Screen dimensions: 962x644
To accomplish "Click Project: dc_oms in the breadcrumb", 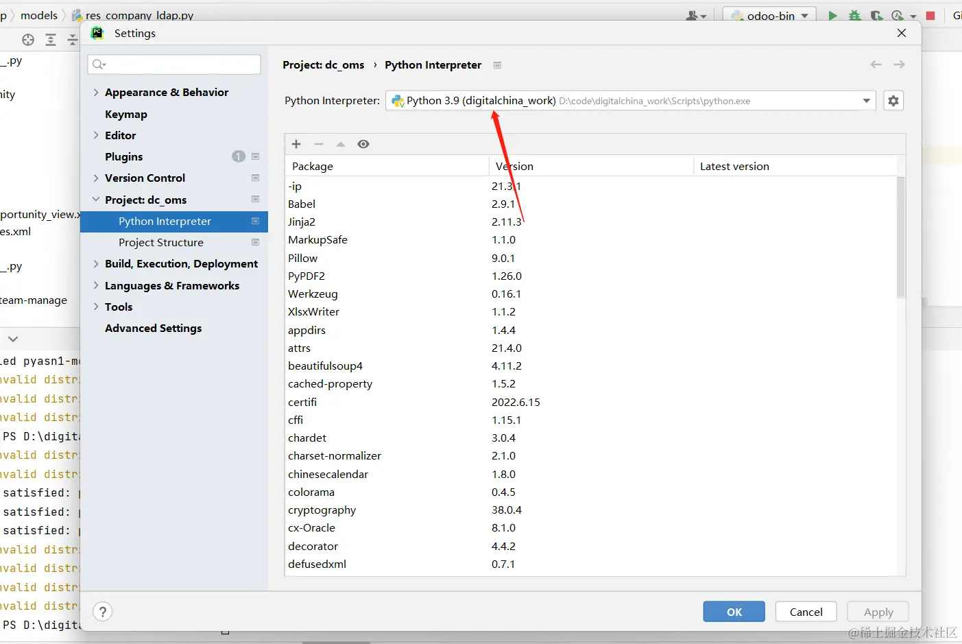I will [x=324, y=64].
